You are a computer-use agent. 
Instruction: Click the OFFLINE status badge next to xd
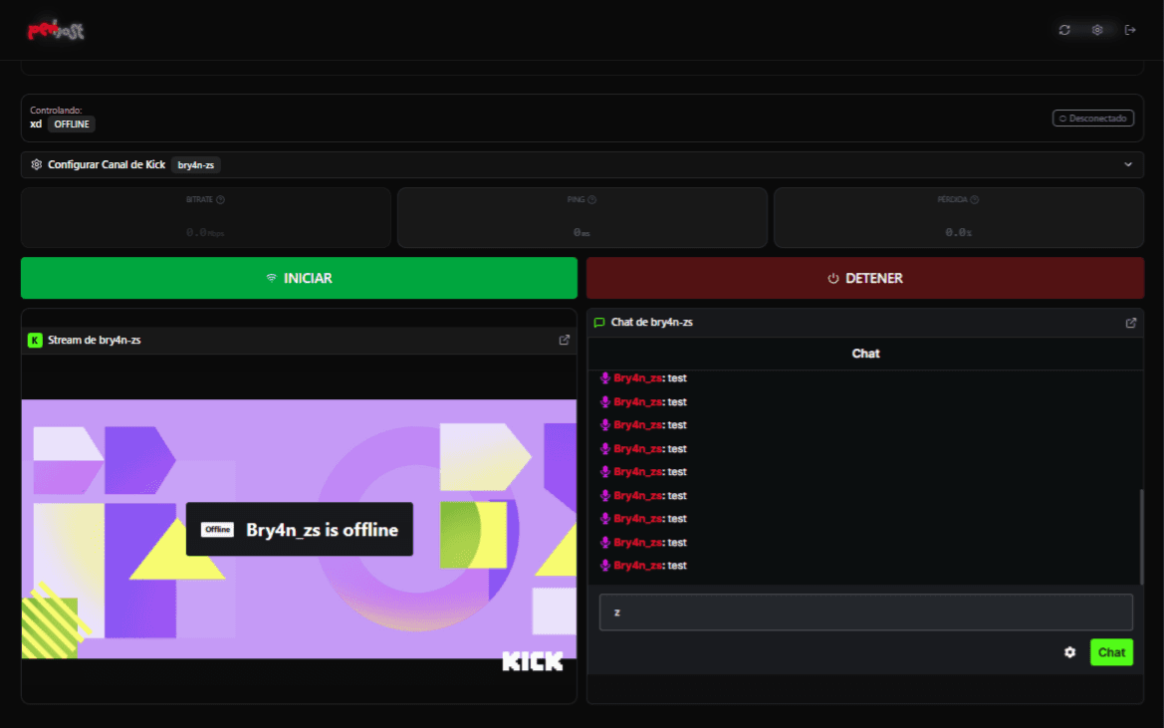pyautogui.click(x=71, y=123)
